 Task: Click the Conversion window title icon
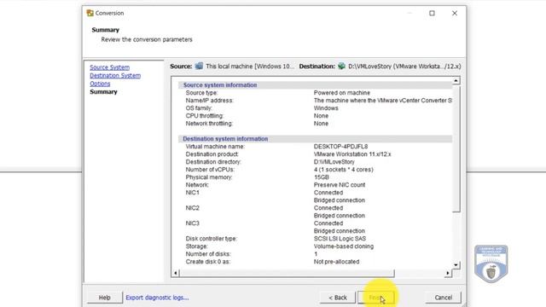tap(90, 13)
